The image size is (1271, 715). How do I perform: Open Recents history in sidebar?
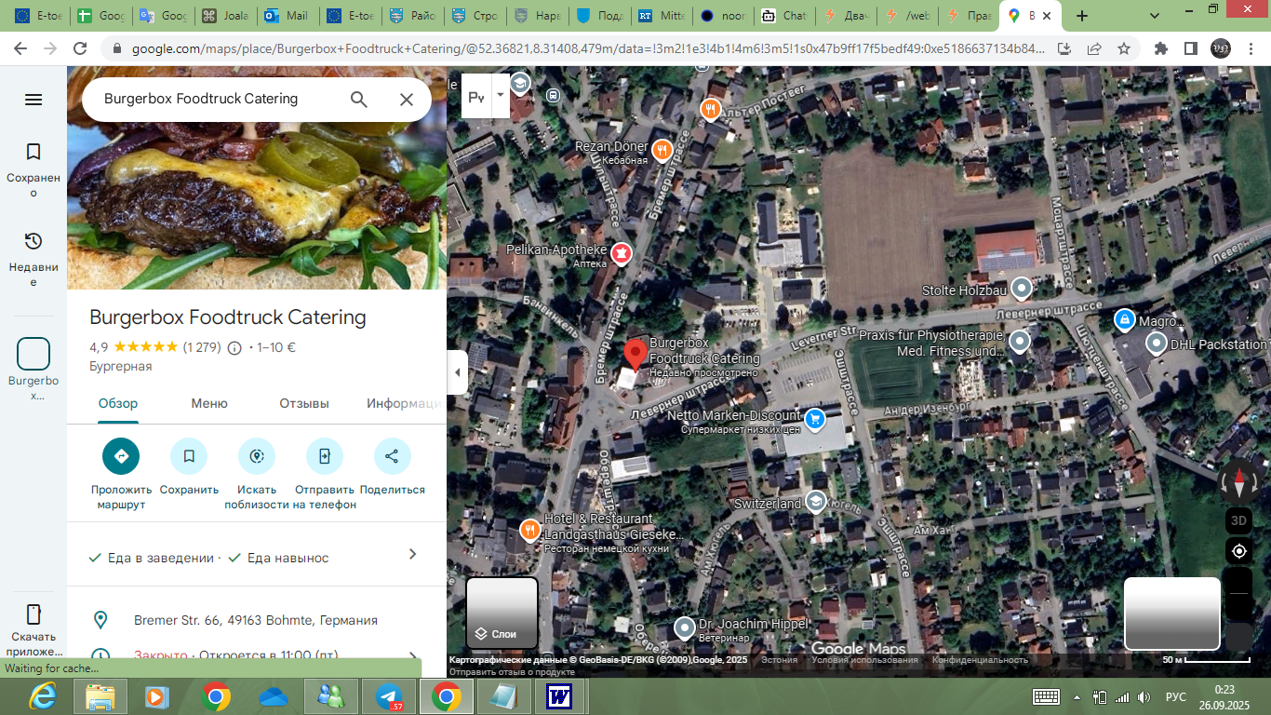33,260
